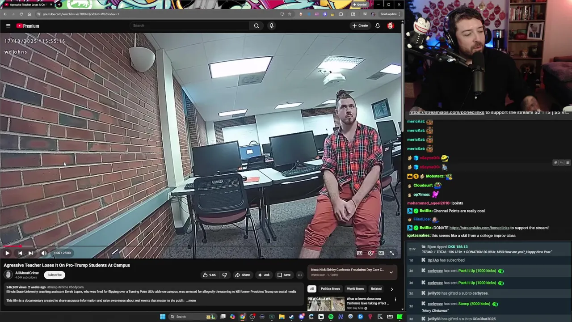The width and height of the screenshot is (572, 322).
Task: Open the AllAboutCrime channel avatar
Action: coord(8,275)
